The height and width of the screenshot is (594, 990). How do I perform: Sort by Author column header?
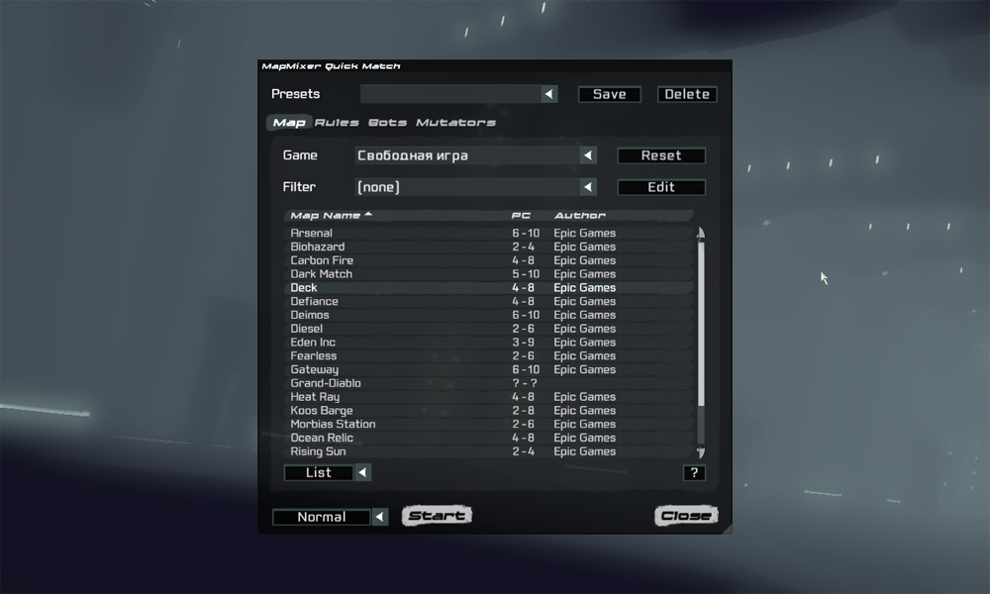(x=579, y=215)
